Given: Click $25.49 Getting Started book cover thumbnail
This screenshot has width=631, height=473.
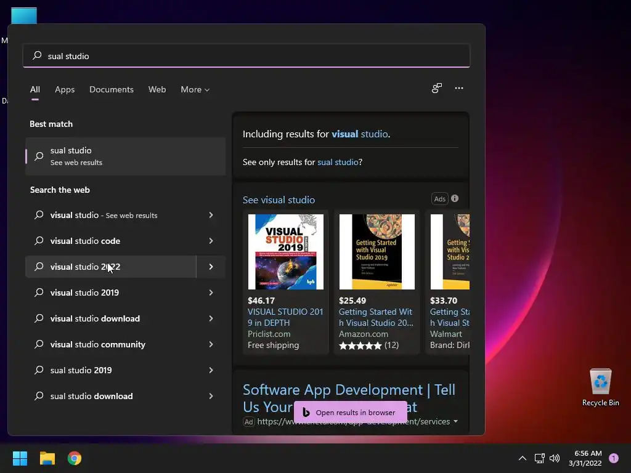Looking at the screenshot, I should [x=377, y=252].
